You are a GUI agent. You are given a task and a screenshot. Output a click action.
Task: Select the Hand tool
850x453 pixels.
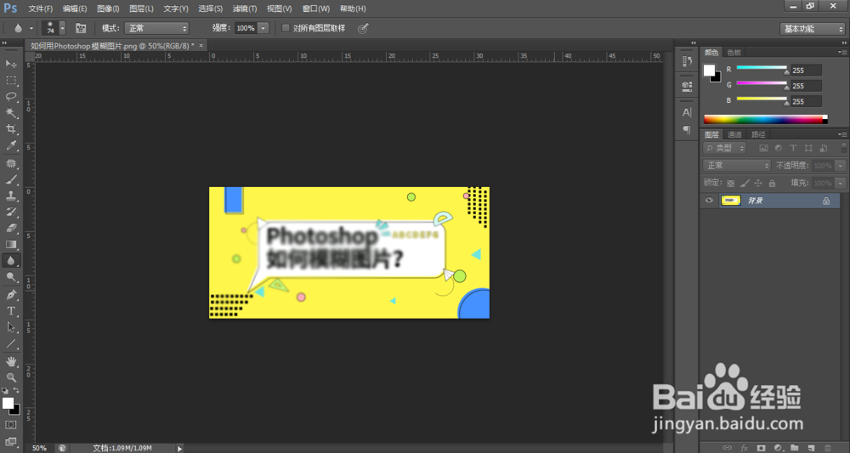[11, 361]
